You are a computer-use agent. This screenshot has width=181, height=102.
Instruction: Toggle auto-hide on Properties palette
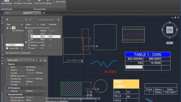click(x=2, y=61)
